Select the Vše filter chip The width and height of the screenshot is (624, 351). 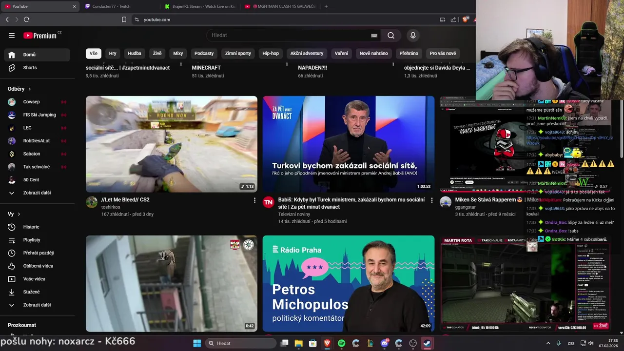click(x=93, y=53)
